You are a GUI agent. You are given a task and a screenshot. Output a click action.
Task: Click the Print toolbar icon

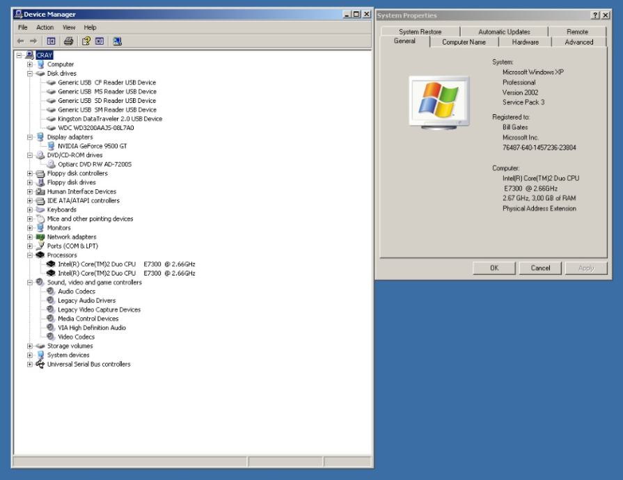coord(70,41)
